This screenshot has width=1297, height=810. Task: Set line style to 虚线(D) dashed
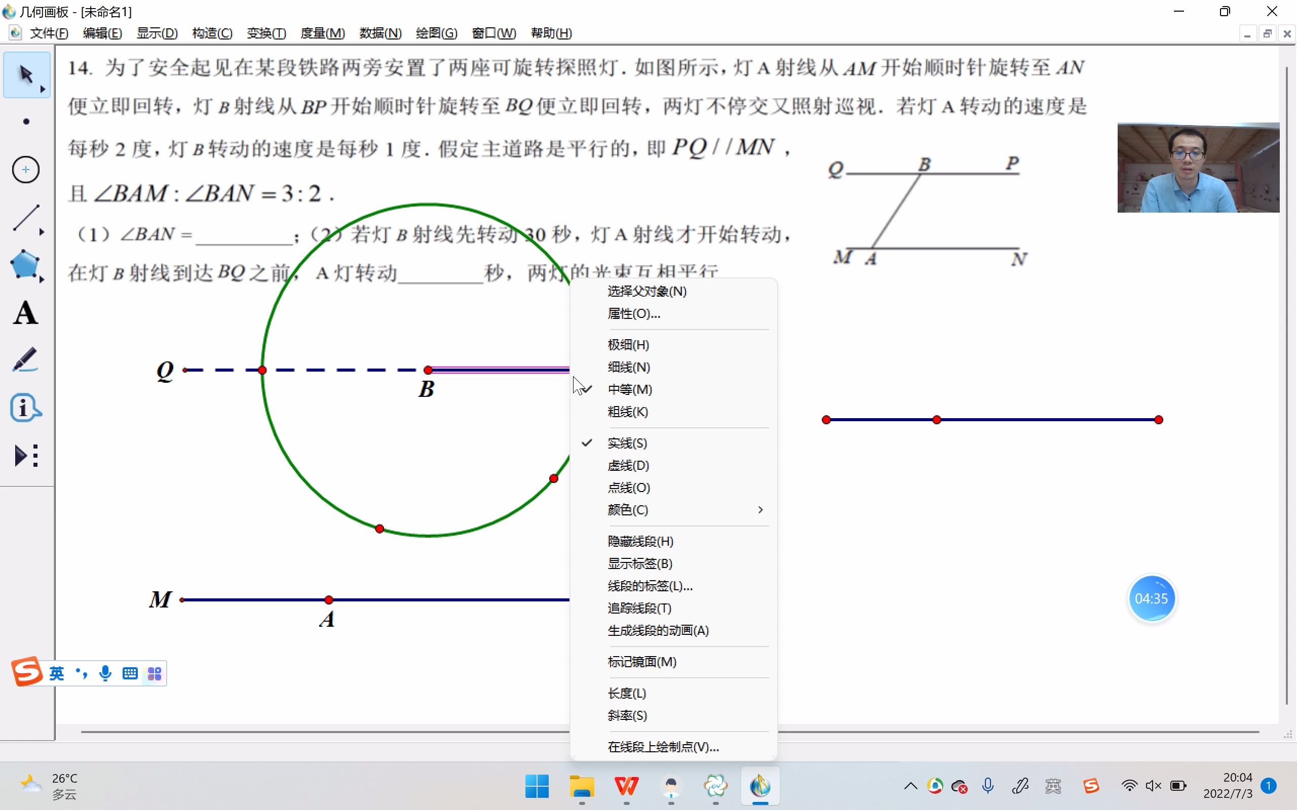pos(628,466)
